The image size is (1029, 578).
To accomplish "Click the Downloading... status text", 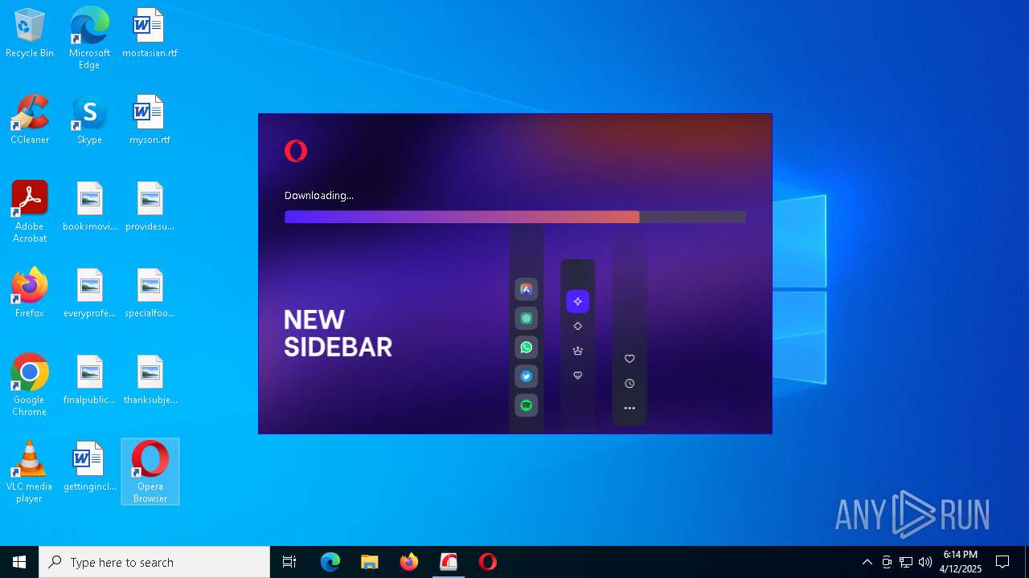I will click(319, 195).
